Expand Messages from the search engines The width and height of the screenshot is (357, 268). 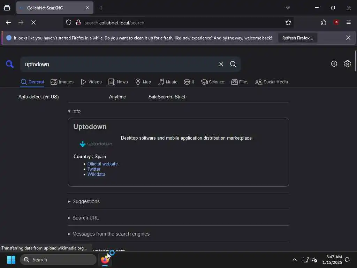(x=109, y=234)
